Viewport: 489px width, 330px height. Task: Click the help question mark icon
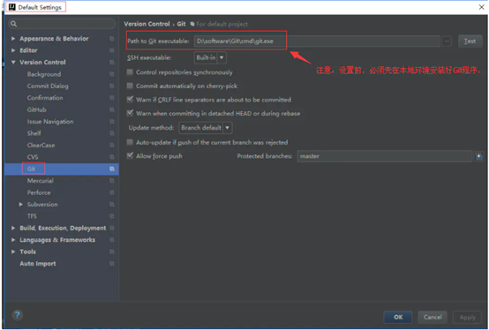point(18,315)
